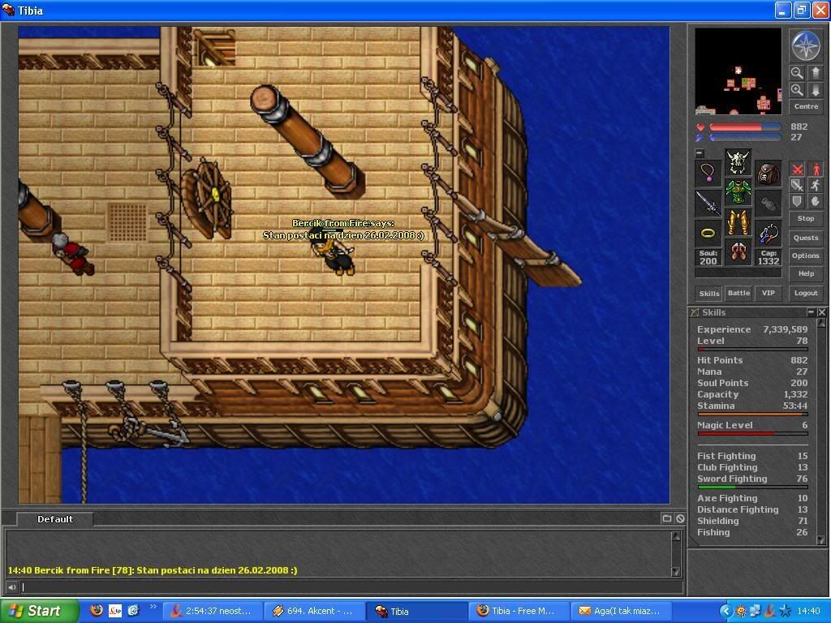Expand quick launch chevron on taskbar

click(153, 607)
